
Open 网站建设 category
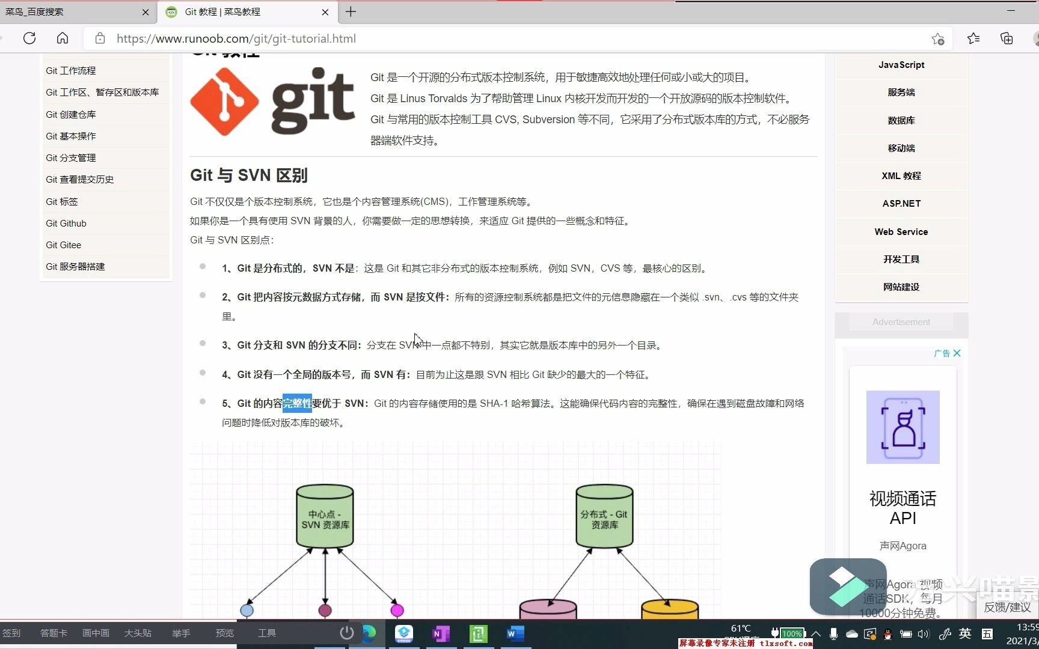901,287
